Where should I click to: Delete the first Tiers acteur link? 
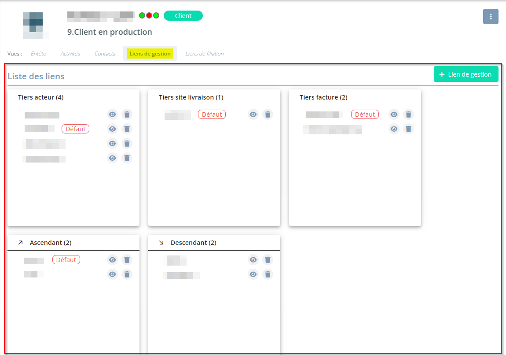[x=127, y=115]
